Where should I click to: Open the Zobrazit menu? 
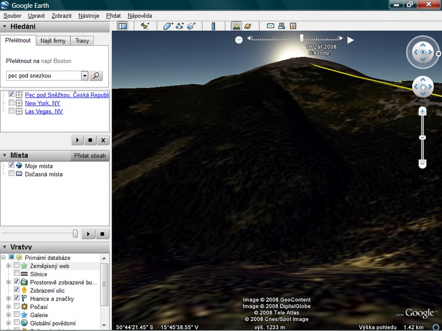pos(61,16)
